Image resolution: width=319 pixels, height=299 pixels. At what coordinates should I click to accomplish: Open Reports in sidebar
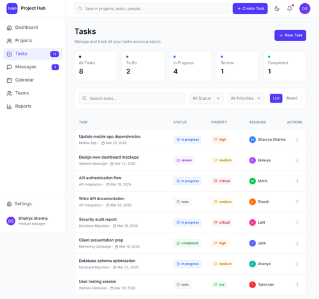[x=33, y=106]
